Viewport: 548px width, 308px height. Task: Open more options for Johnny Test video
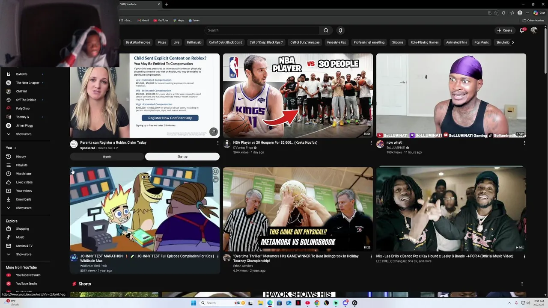(x=217, y=257)
